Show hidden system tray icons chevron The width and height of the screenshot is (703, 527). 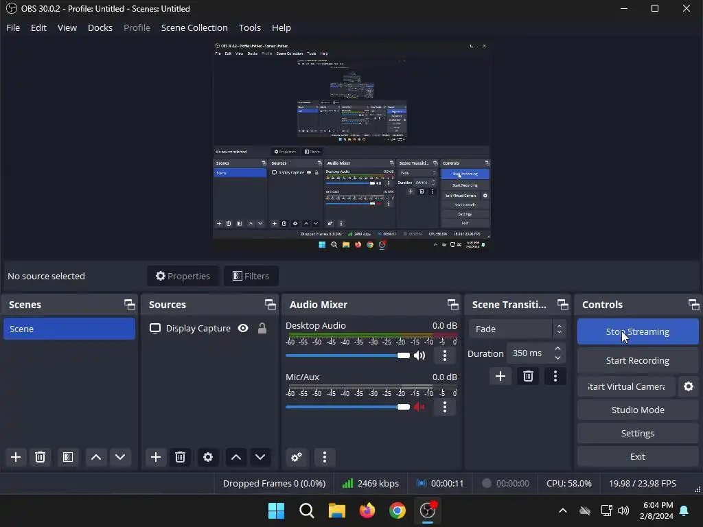click(563, 511)
